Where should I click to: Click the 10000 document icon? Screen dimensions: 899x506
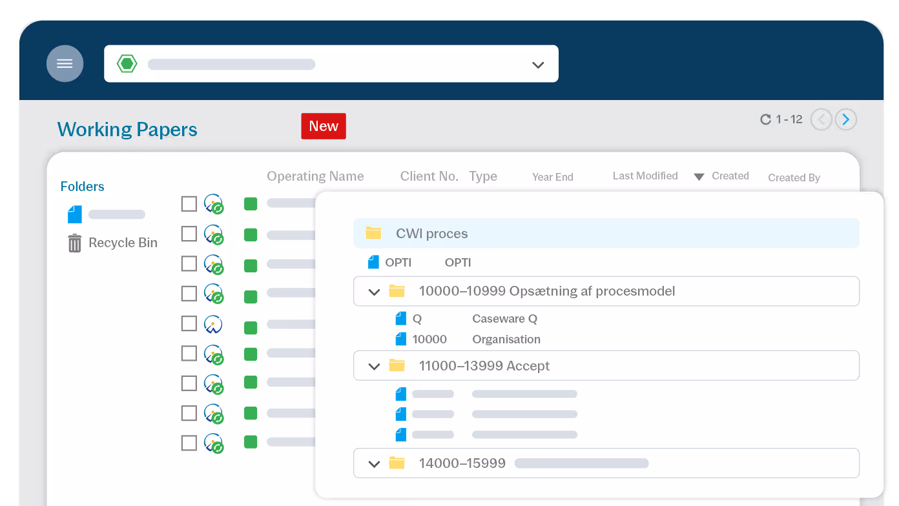tap(401, 339)
